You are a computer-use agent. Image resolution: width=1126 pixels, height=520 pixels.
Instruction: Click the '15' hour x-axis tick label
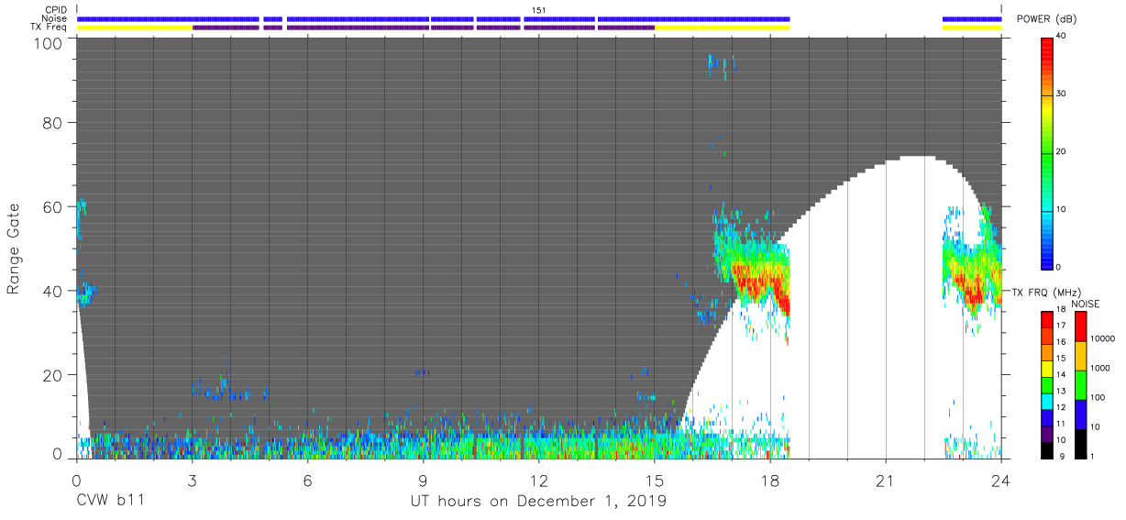654,480
